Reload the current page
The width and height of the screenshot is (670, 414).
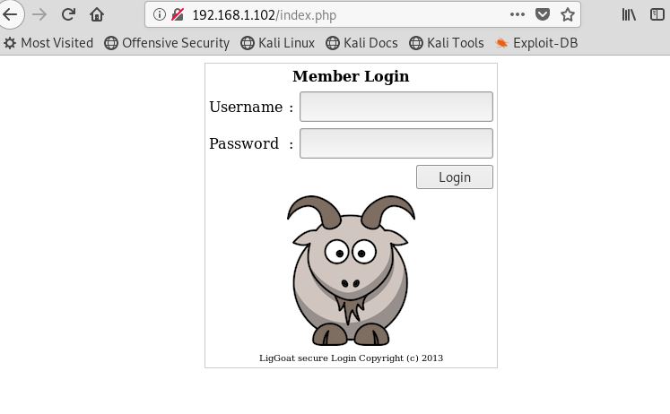[x=68, y=14]
